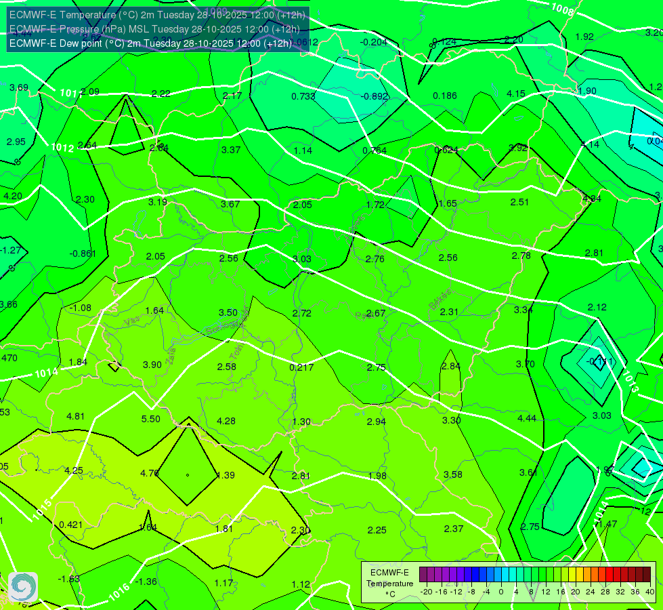Click the dew point value '-0.861'
The image size is (663, 610).
coord(83,253)
